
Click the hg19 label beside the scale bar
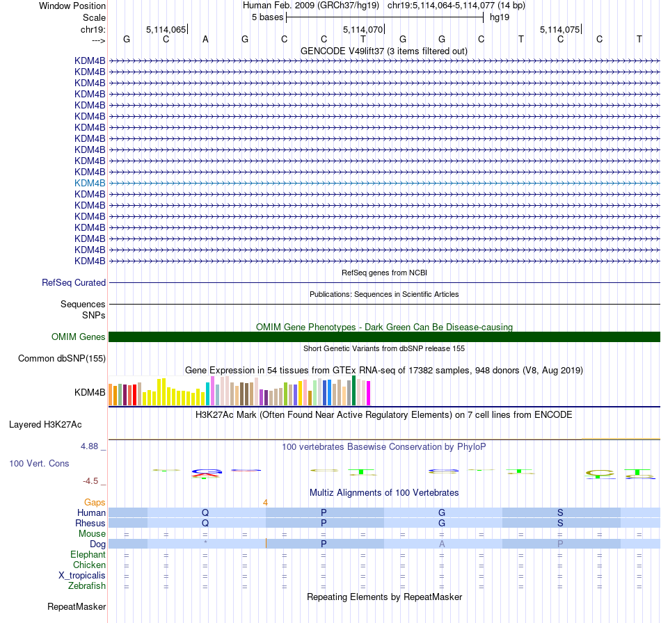(x=500, y=17)
